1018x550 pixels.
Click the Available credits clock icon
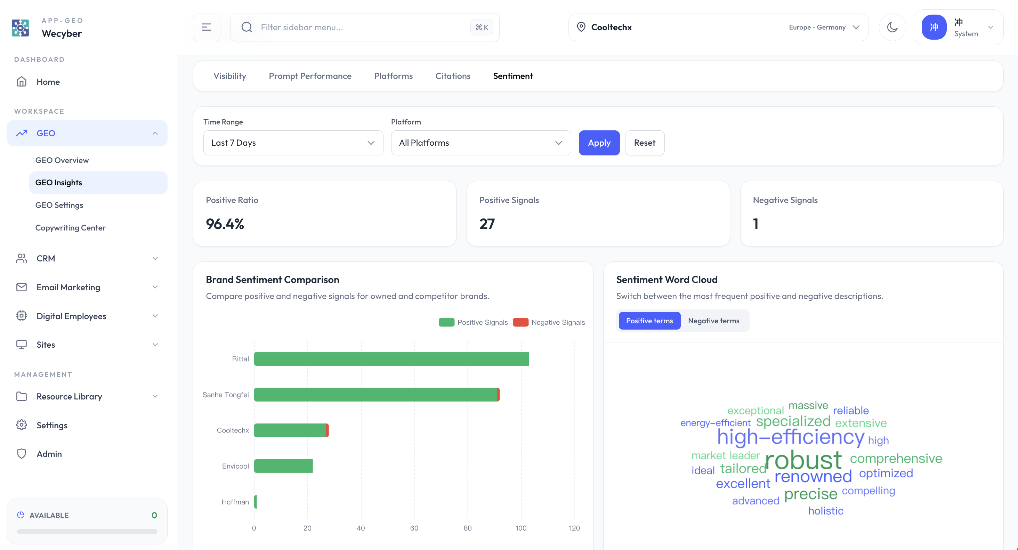[x=21, y=515]
